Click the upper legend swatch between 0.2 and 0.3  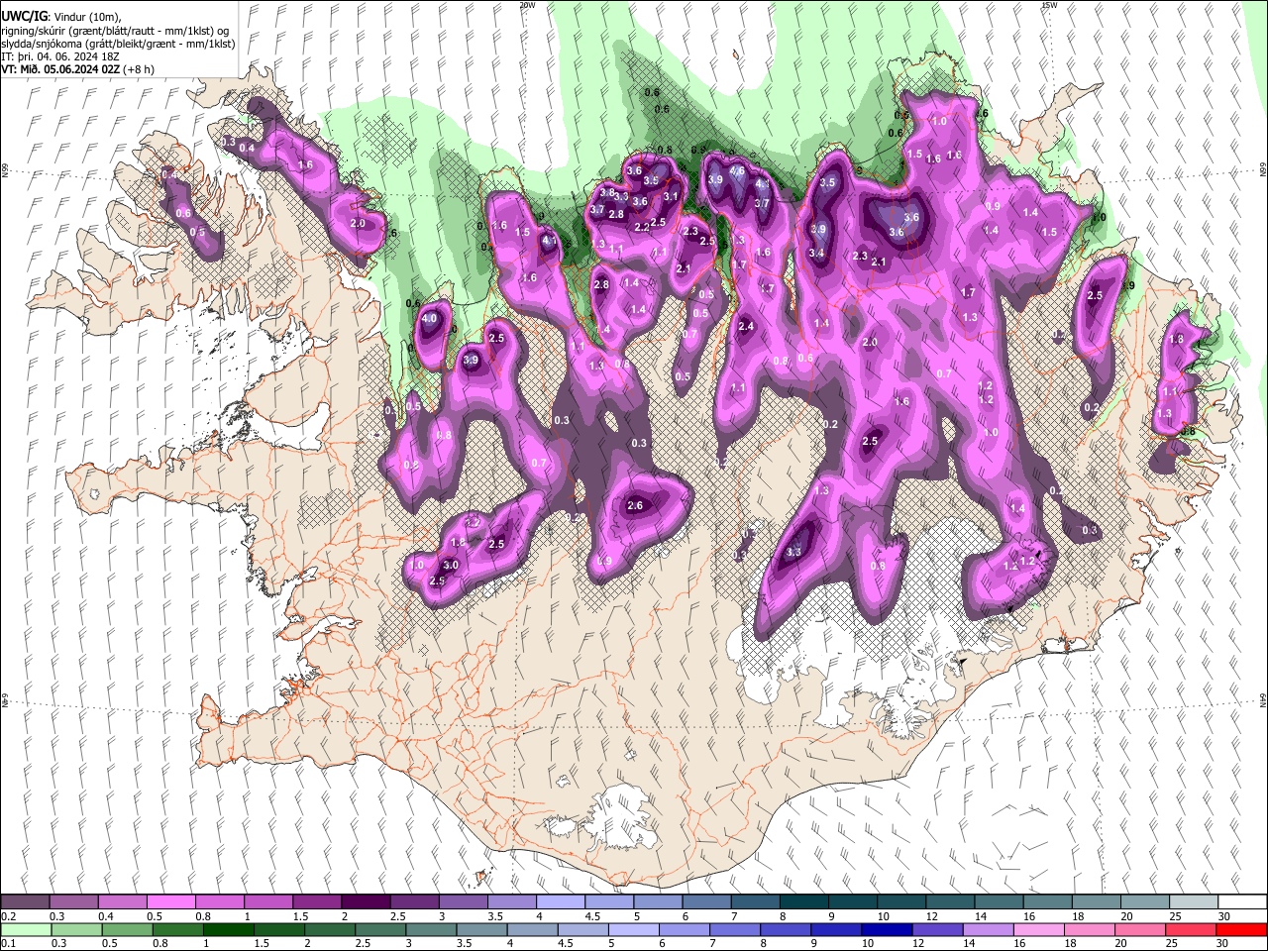26,902
